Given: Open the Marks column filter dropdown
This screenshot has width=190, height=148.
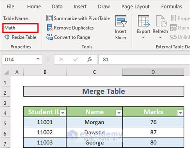Looking at the screenshot, I should pos(180,113).
